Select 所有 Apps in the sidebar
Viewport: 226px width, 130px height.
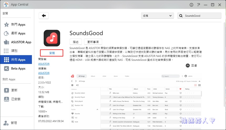click(16, 59)
